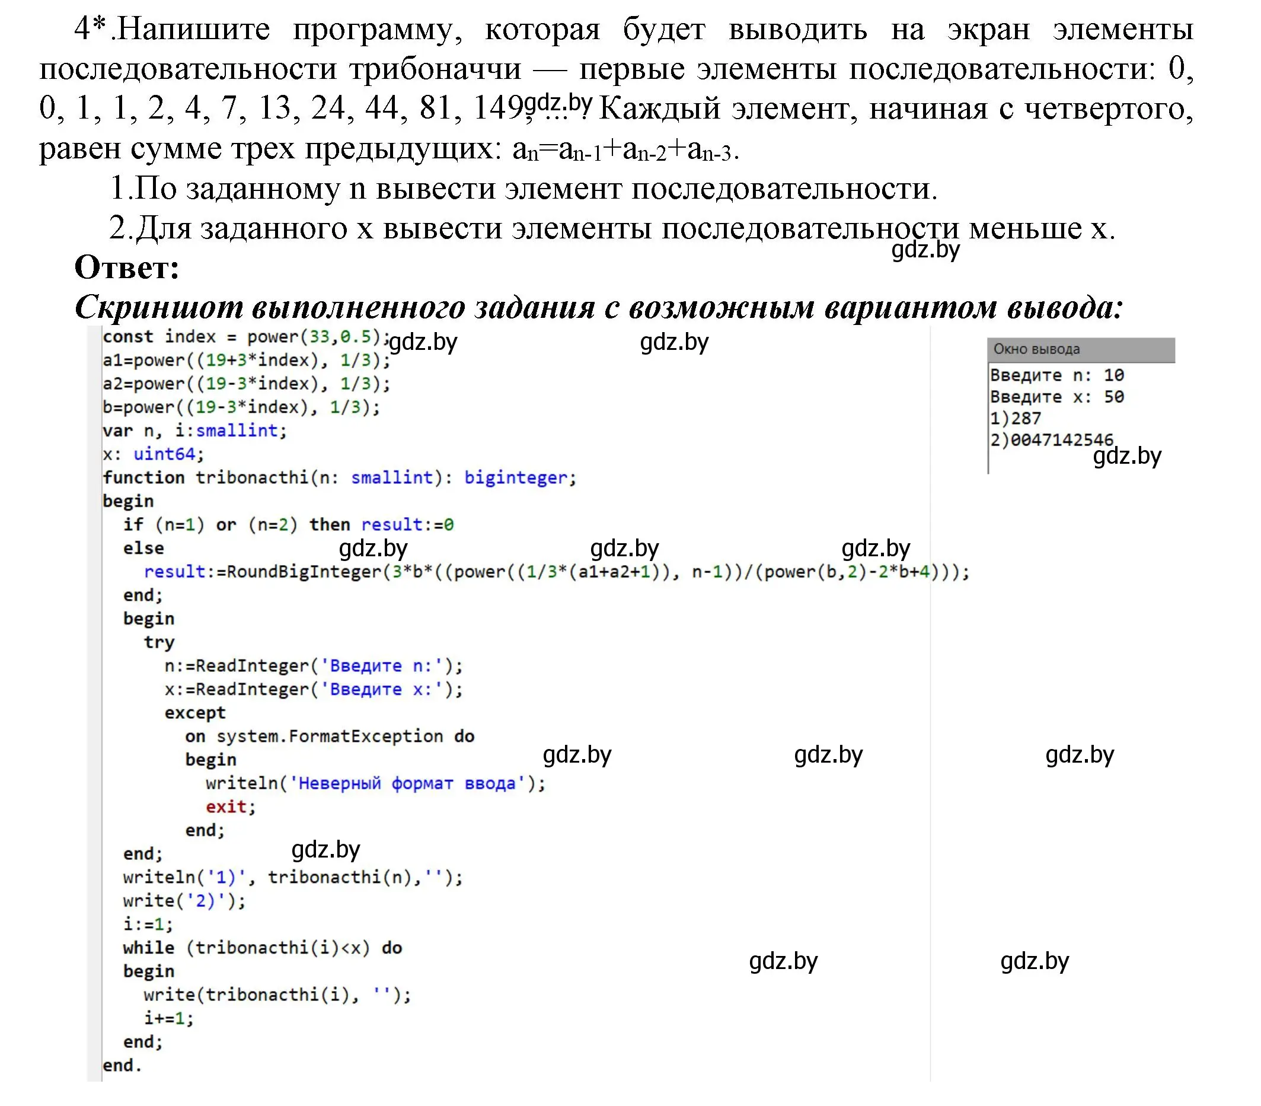1261x1106 pixels.
Task: Click output result '2)0047142546'
Action: coord(1051,440)
